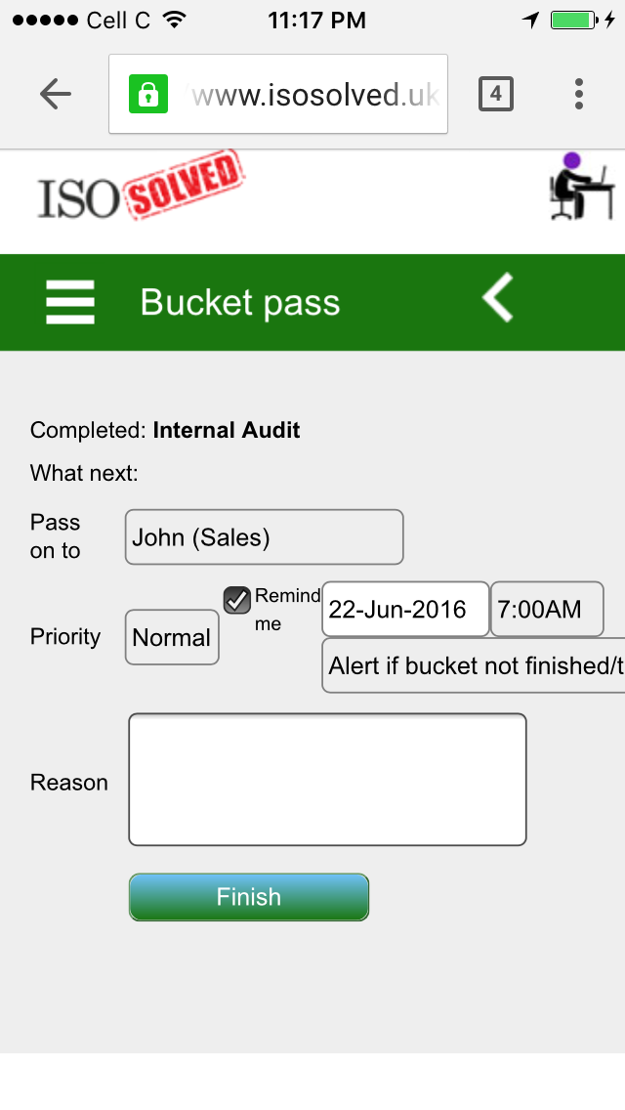Open the Pass on to John (Sales) dropdown
The width and height of the screenshot is (625, 1110).
(264, 537)
